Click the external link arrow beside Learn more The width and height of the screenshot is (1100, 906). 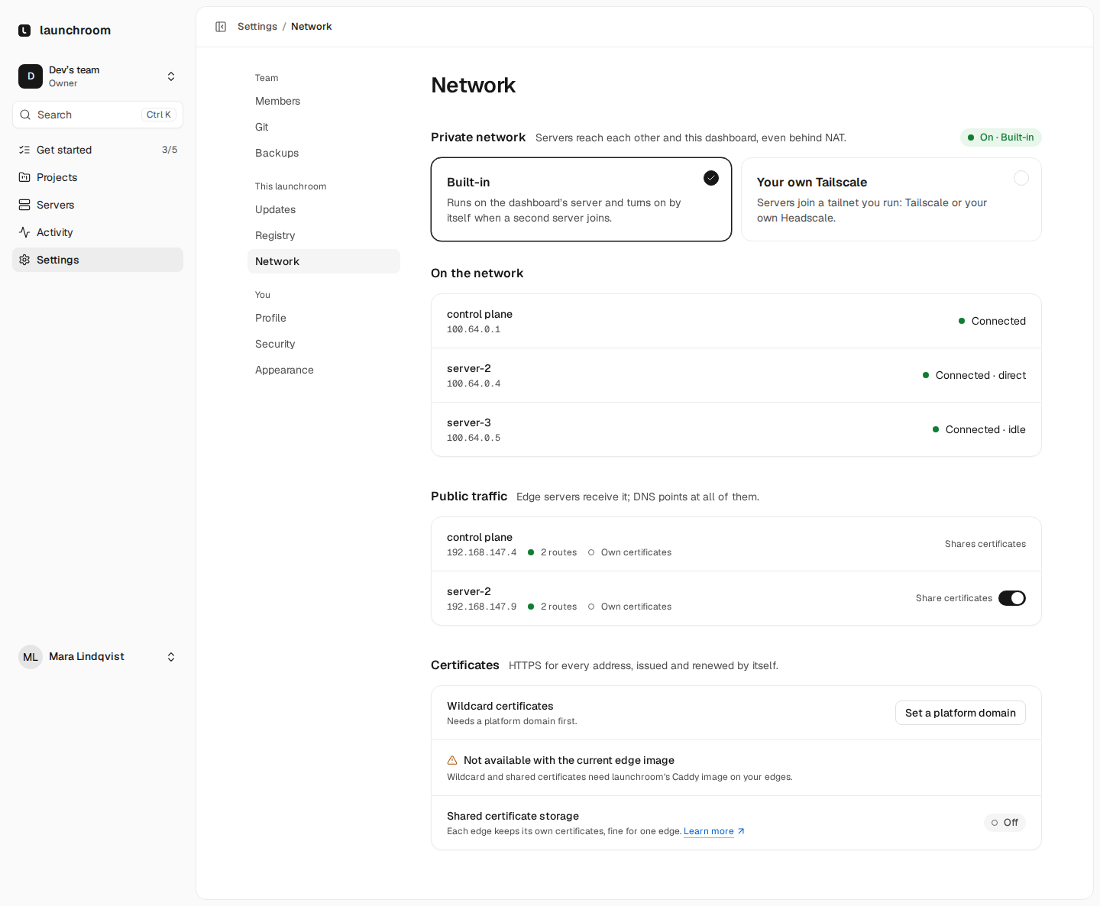coord(741,831)
